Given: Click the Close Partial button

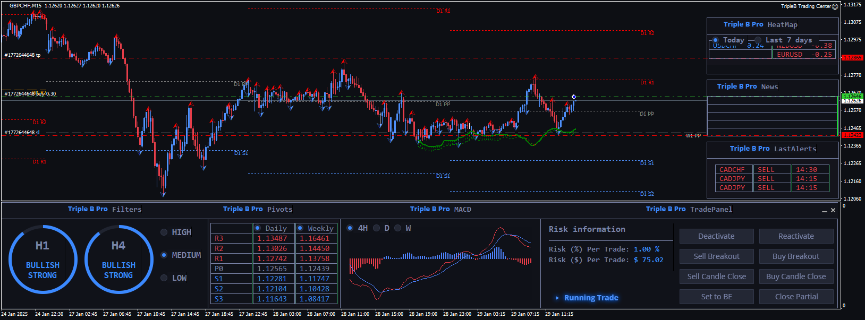Looking at the screenshot, I should (796, 297).
